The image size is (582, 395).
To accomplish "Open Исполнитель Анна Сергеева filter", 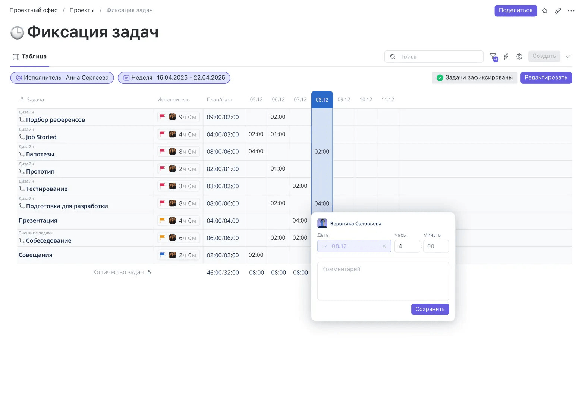I will [x=62, y=78].
